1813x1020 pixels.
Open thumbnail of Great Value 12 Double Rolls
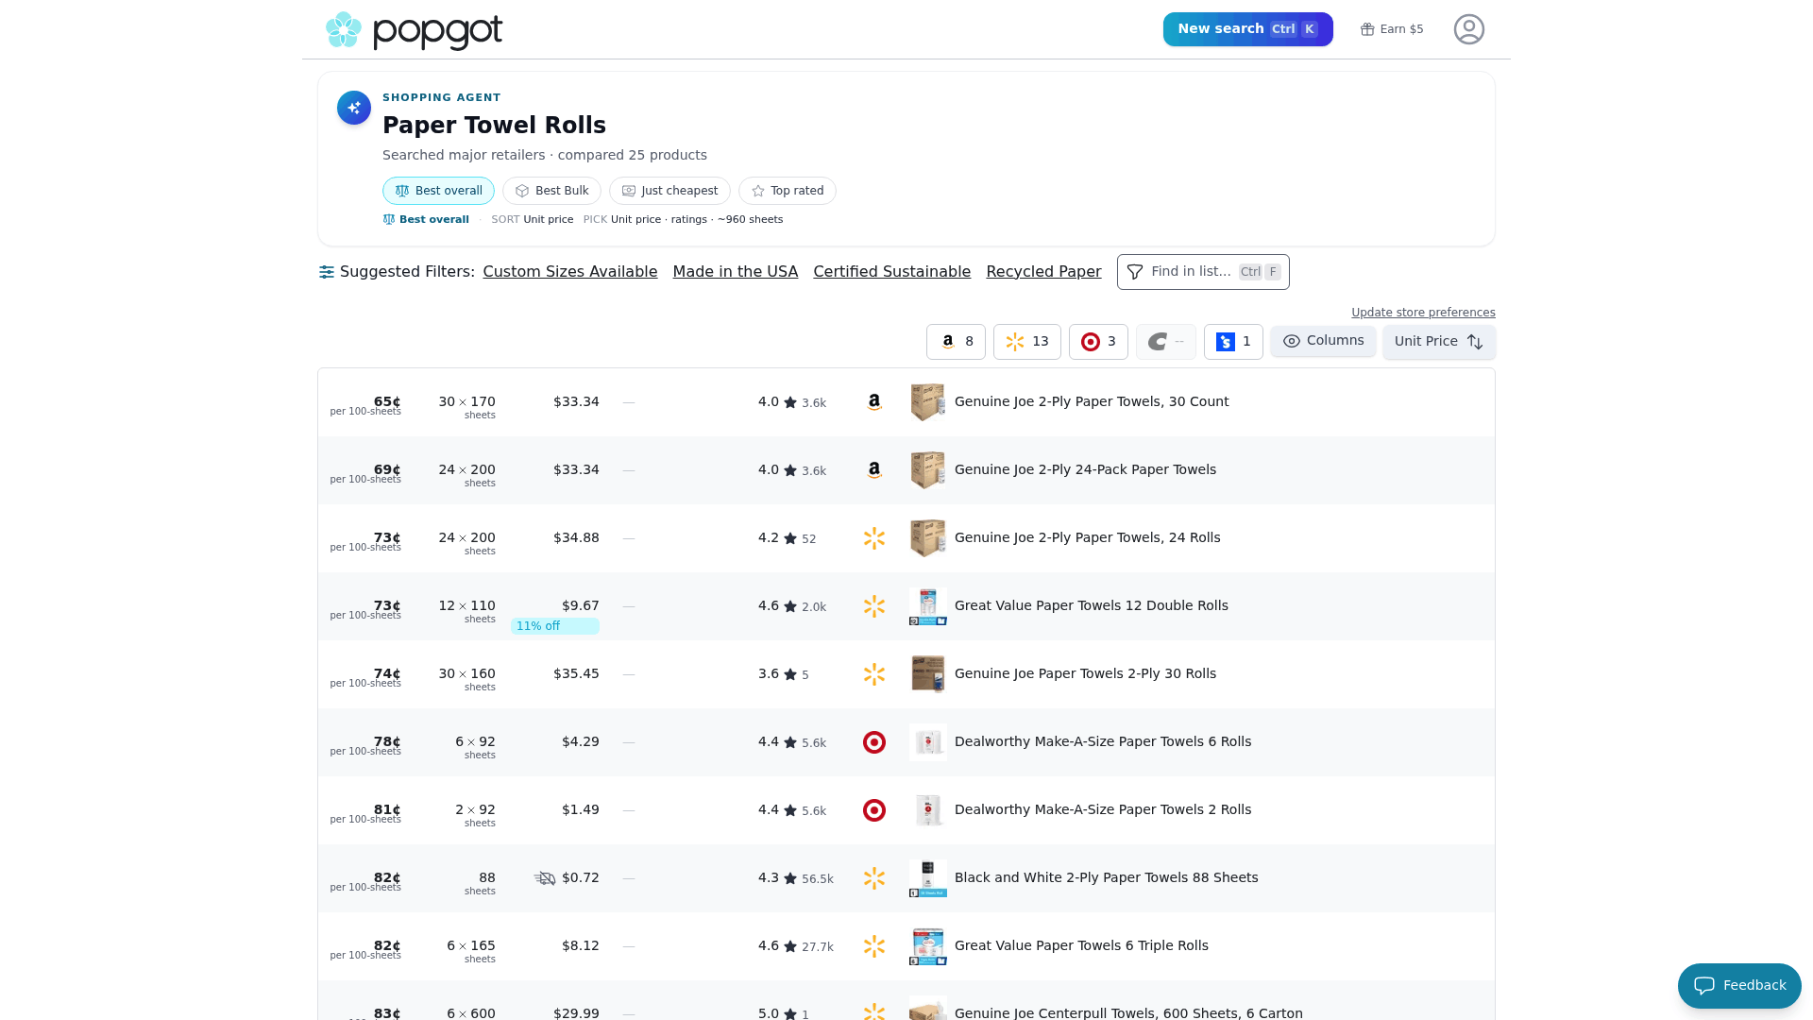pos(928,606)
